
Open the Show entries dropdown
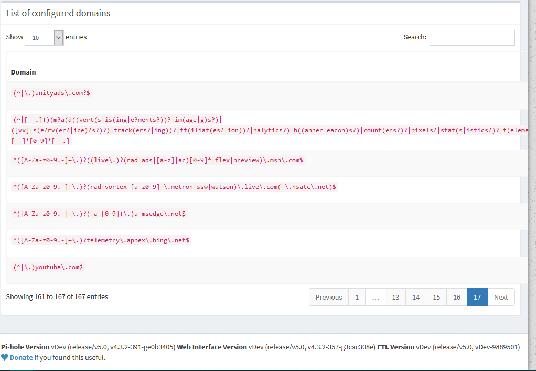tap(44, 37)
